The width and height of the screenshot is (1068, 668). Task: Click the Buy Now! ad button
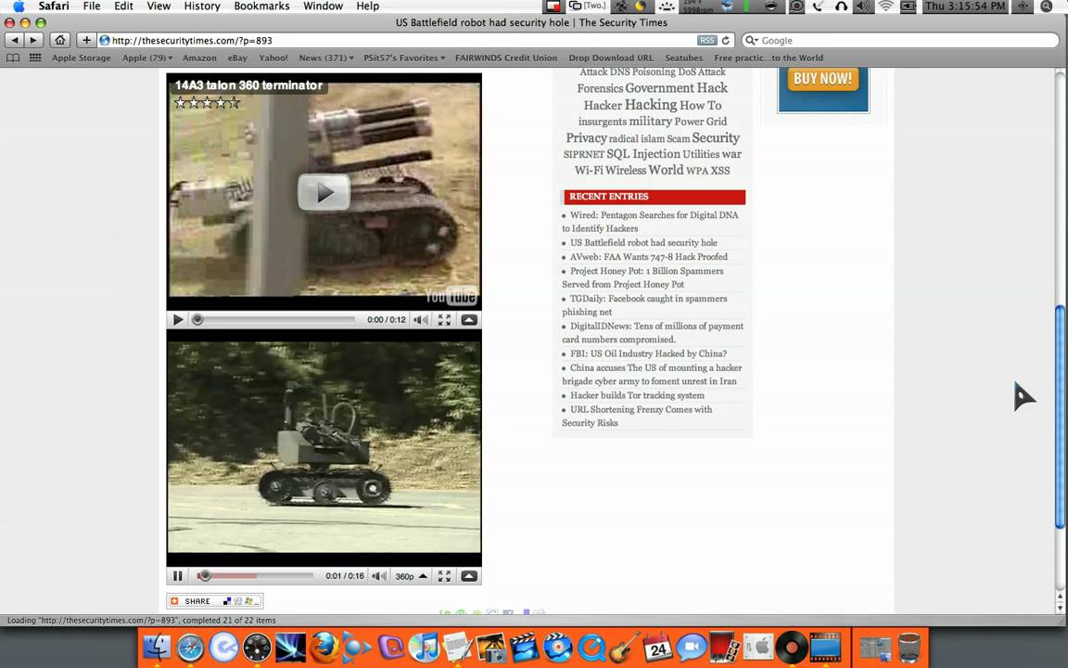coord(823,78)
